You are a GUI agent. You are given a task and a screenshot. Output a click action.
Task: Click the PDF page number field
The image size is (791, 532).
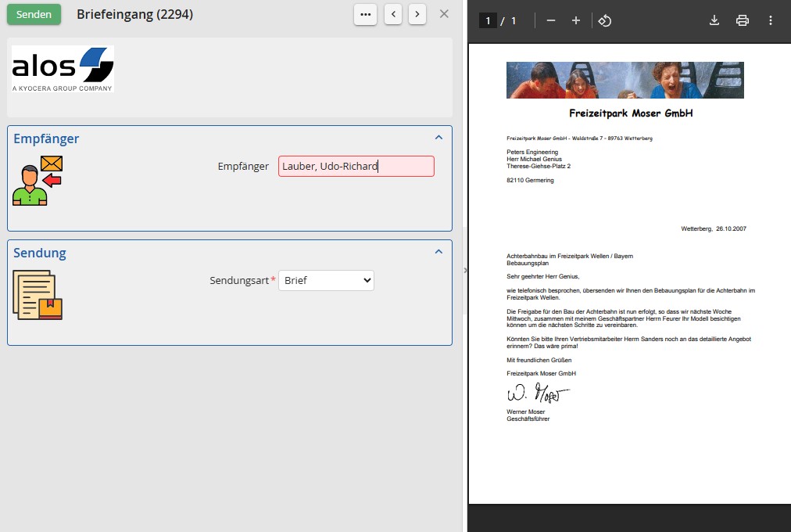pos(488,20)
